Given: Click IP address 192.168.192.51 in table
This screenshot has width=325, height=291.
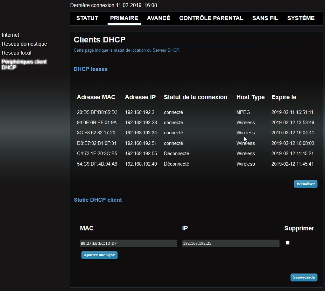Looking at the screenshot, I should tap(141, 143).
